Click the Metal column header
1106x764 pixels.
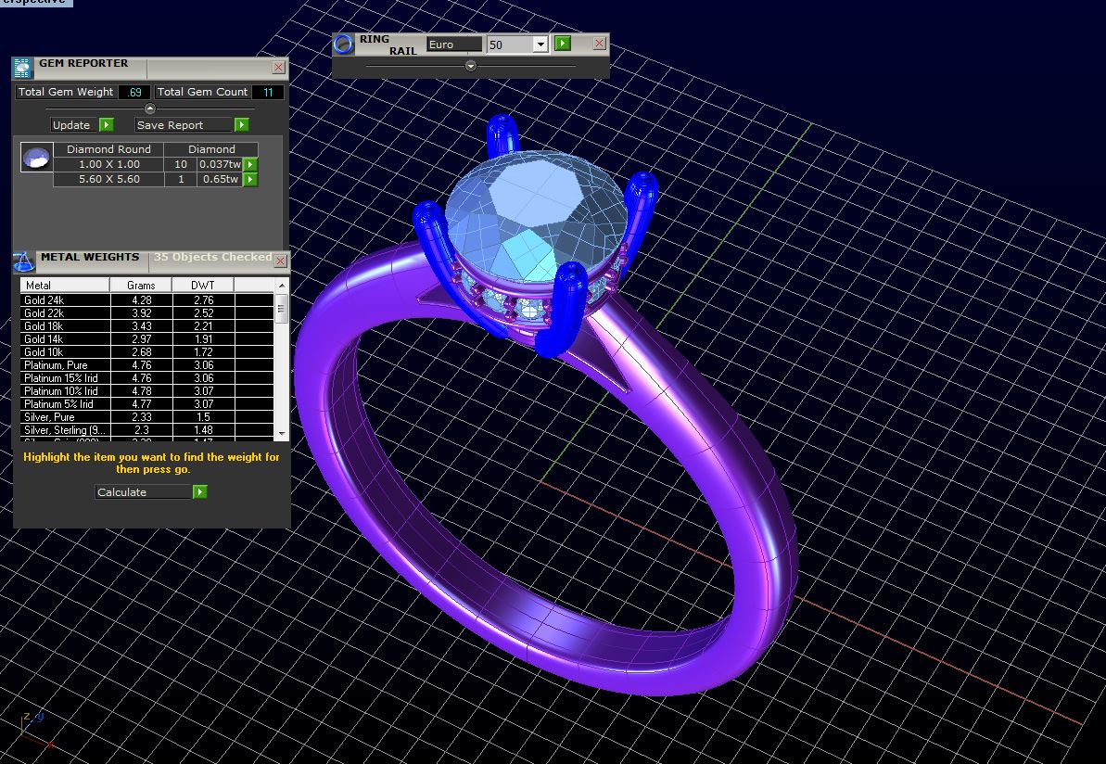pos(65,285)
